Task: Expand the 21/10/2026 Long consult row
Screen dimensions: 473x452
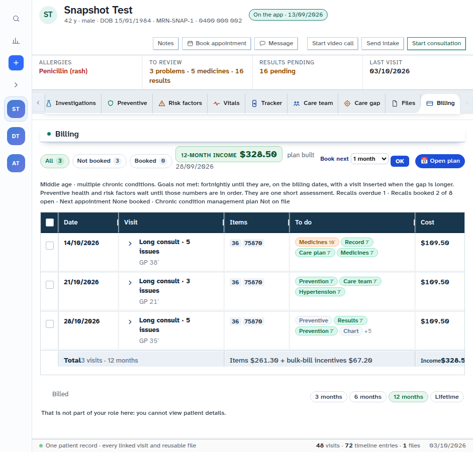Action: point(130,283)
